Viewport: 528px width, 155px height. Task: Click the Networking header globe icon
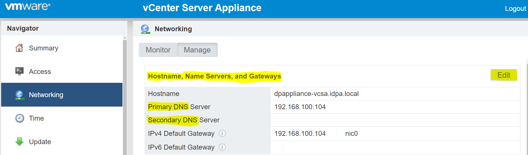145,29
